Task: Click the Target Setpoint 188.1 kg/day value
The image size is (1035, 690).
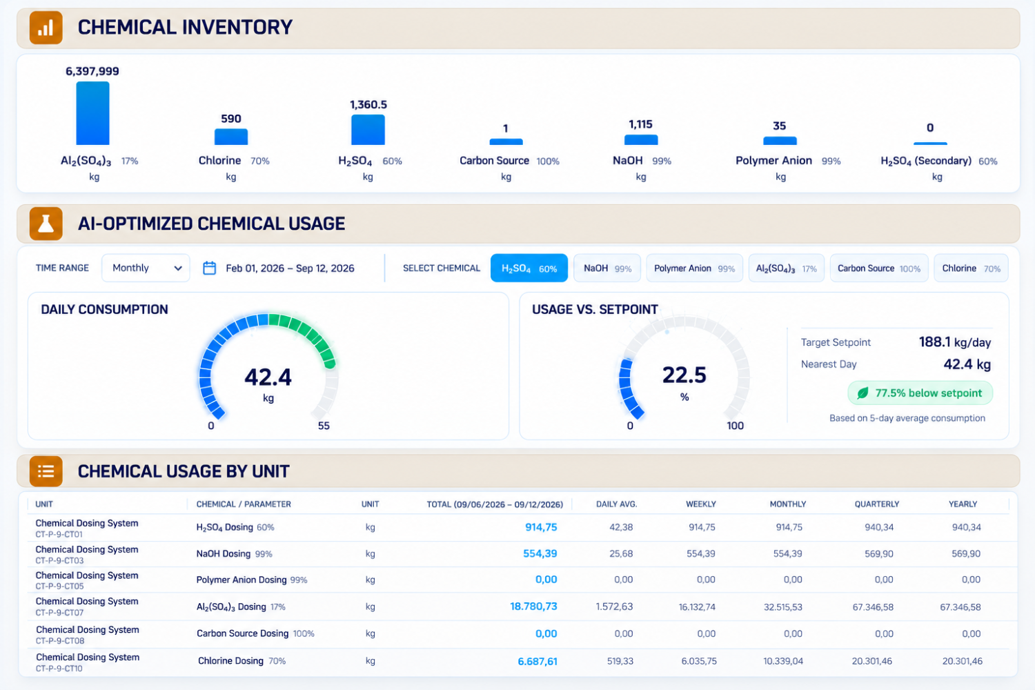Action: [x=955, y=342]
